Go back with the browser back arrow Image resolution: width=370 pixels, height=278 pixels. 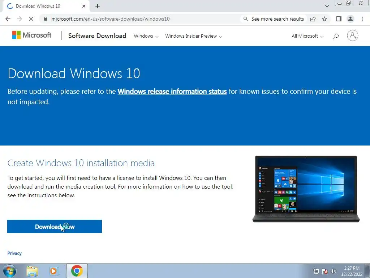(8, 19)
